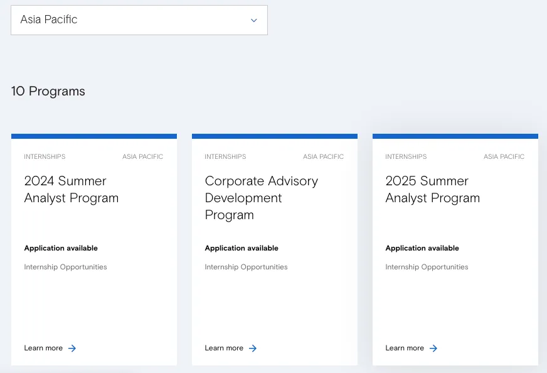Click Asia Pacific tag on 2025 Summer Analyst card
Viewport: 547px width, 373px height.
click(504, 156)
